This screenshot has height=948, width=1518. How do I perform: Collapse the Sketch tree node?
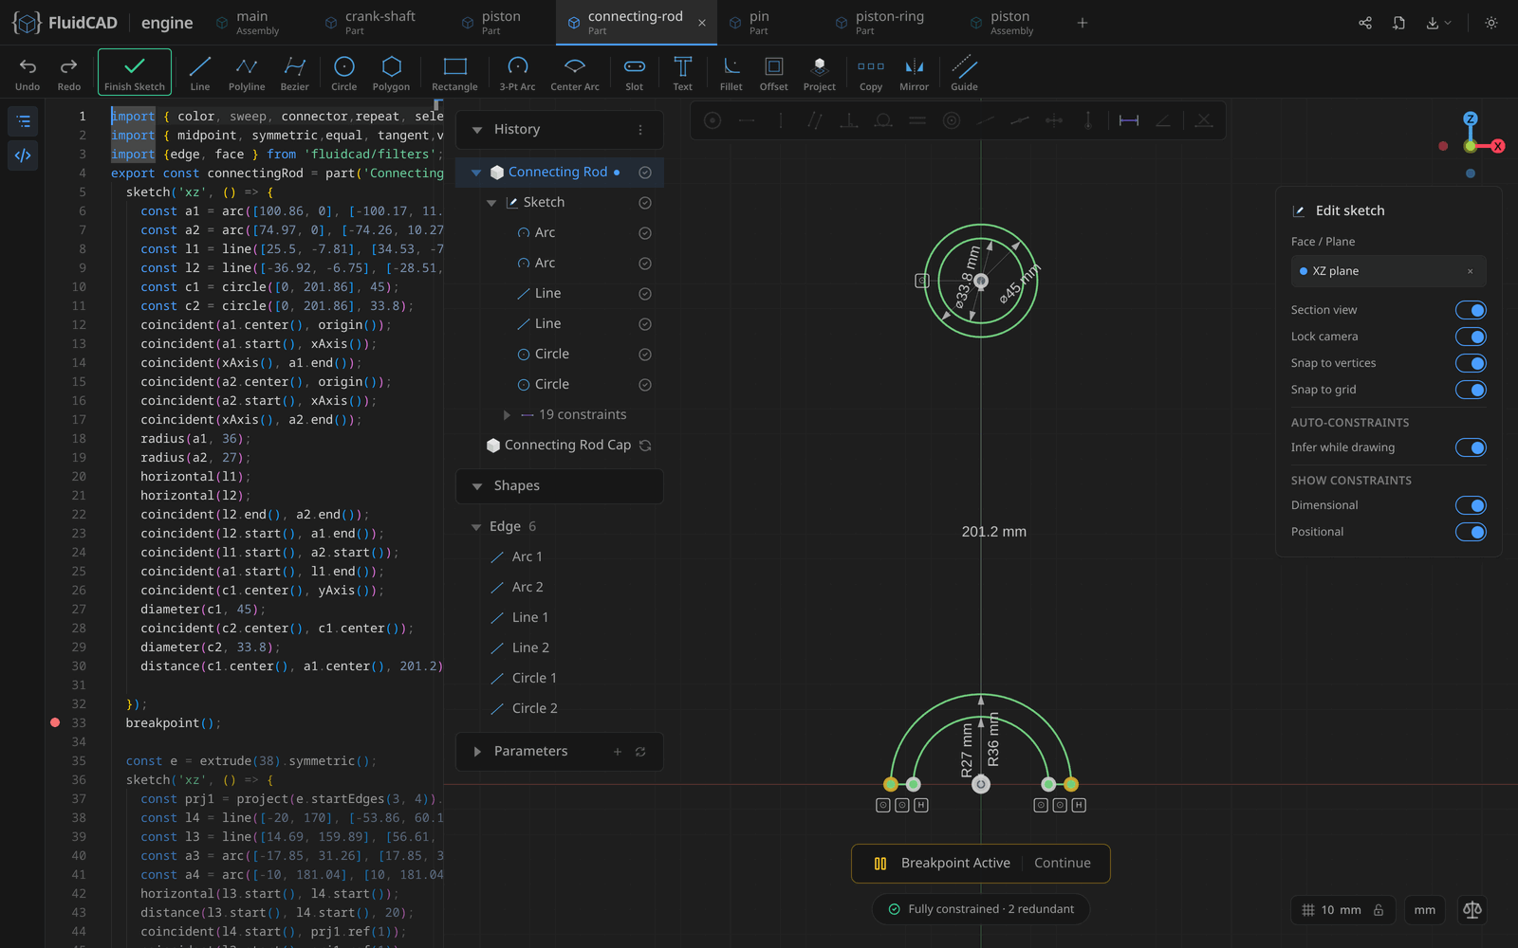pos(491,203)
